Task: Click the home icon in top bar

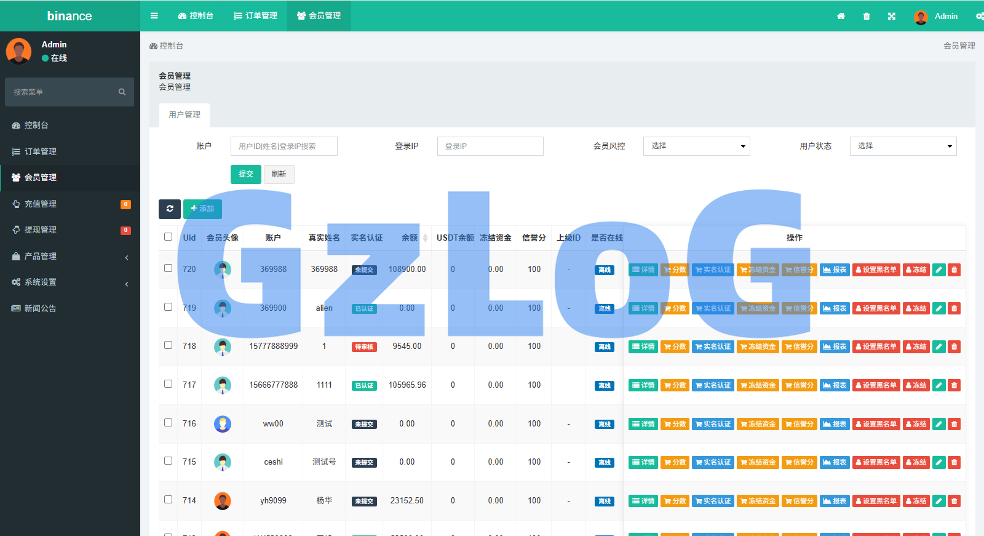Action: [841, 17]
